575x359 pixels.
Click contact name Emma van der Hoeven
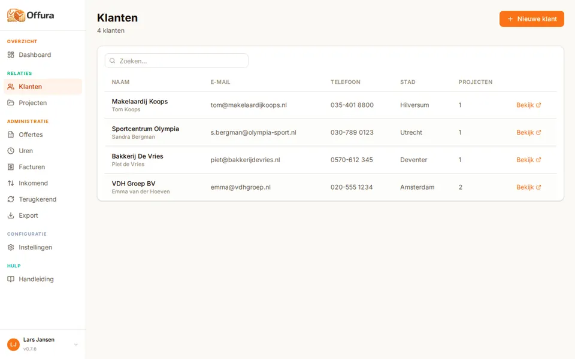point(141,191)
